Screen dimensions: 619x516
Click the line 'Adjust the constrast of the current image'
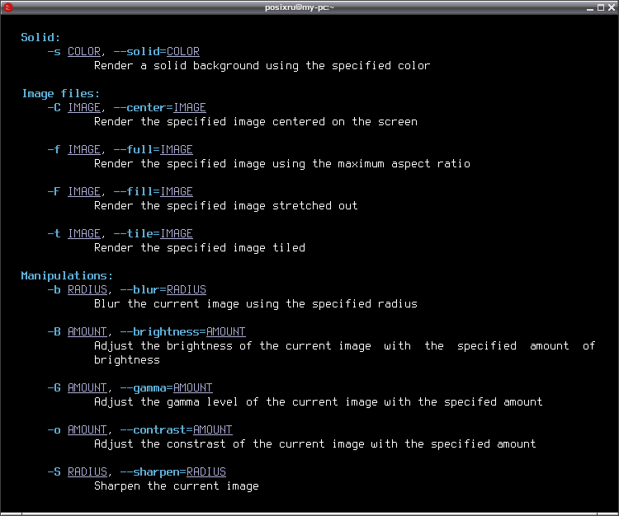[x=315, y=444]
